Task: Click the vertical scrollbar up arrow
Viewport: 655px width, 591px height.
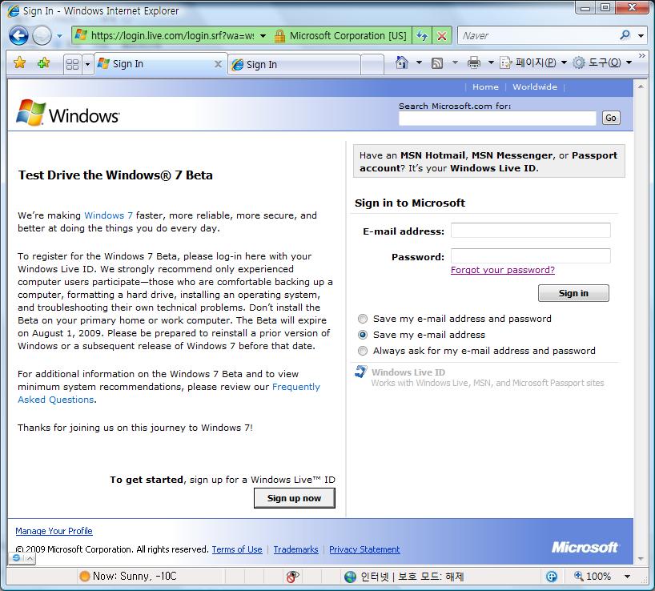Action: 641,86
